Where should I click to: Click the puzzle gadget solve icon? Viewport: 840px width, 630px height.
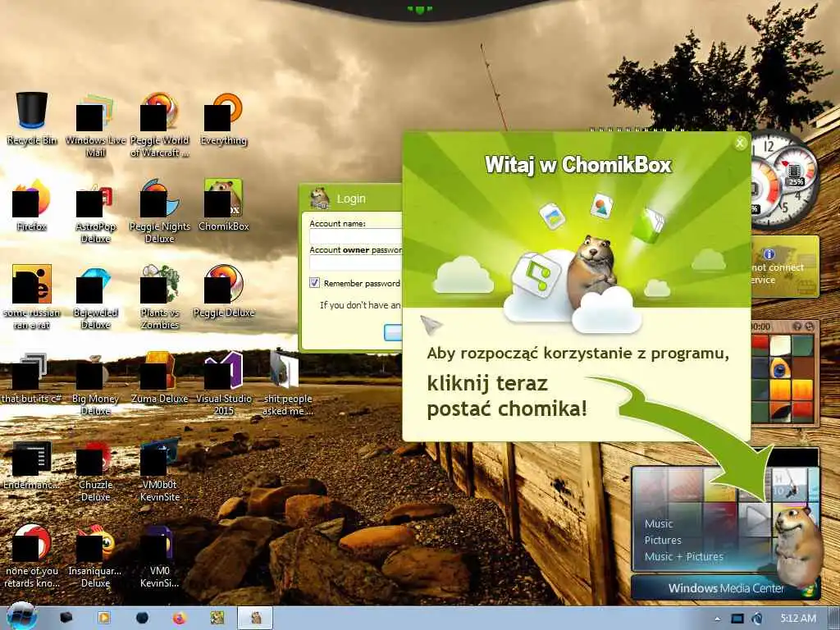[810, 326]
